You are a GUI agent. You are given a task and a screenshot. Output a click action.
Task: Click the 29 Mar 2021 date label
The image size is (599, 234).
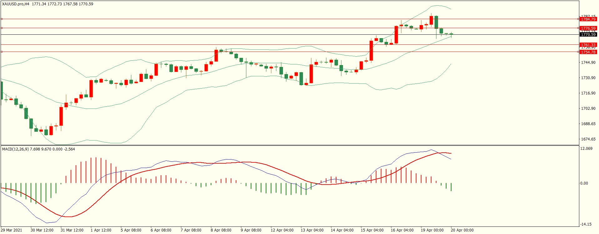[x=12, y=230]
